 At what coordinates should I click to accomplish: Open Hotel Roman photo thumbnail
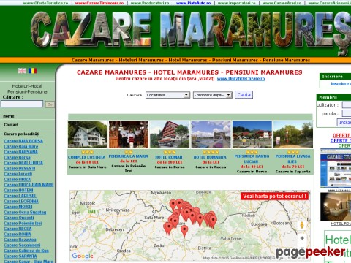coord(170,134)
